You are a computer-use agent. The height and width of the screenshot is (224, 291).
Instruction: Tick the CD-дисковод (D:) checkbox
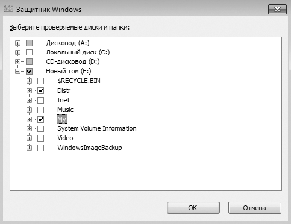30,61
